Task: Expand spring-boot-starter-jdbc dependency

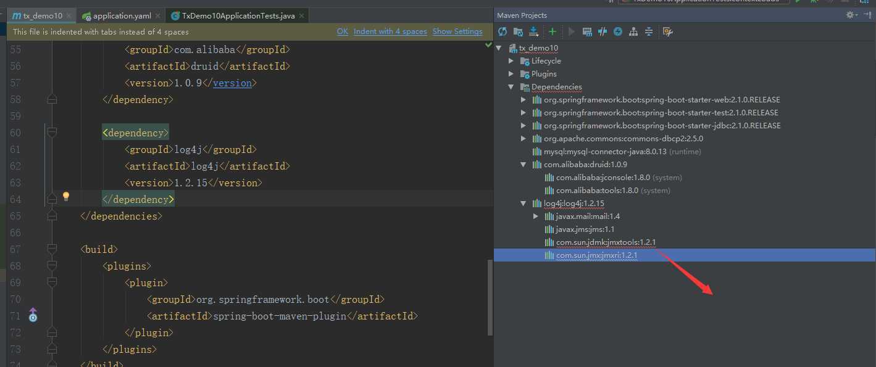Action: (x=524, y=126)
